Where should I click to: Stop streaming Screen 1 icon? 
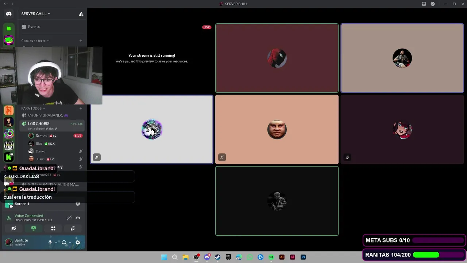78,204
